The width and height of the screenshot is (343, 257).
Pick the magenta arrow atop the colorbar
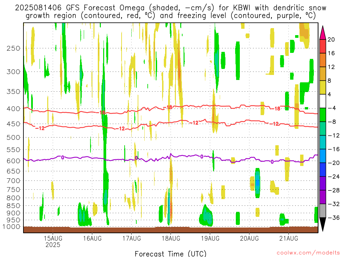323,33
